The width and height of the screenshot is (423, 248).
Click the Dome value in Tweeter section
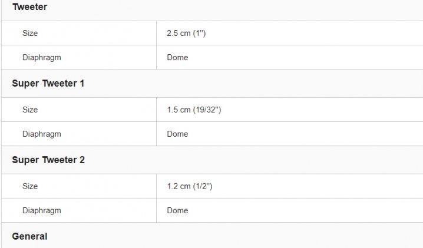[177, 58]
